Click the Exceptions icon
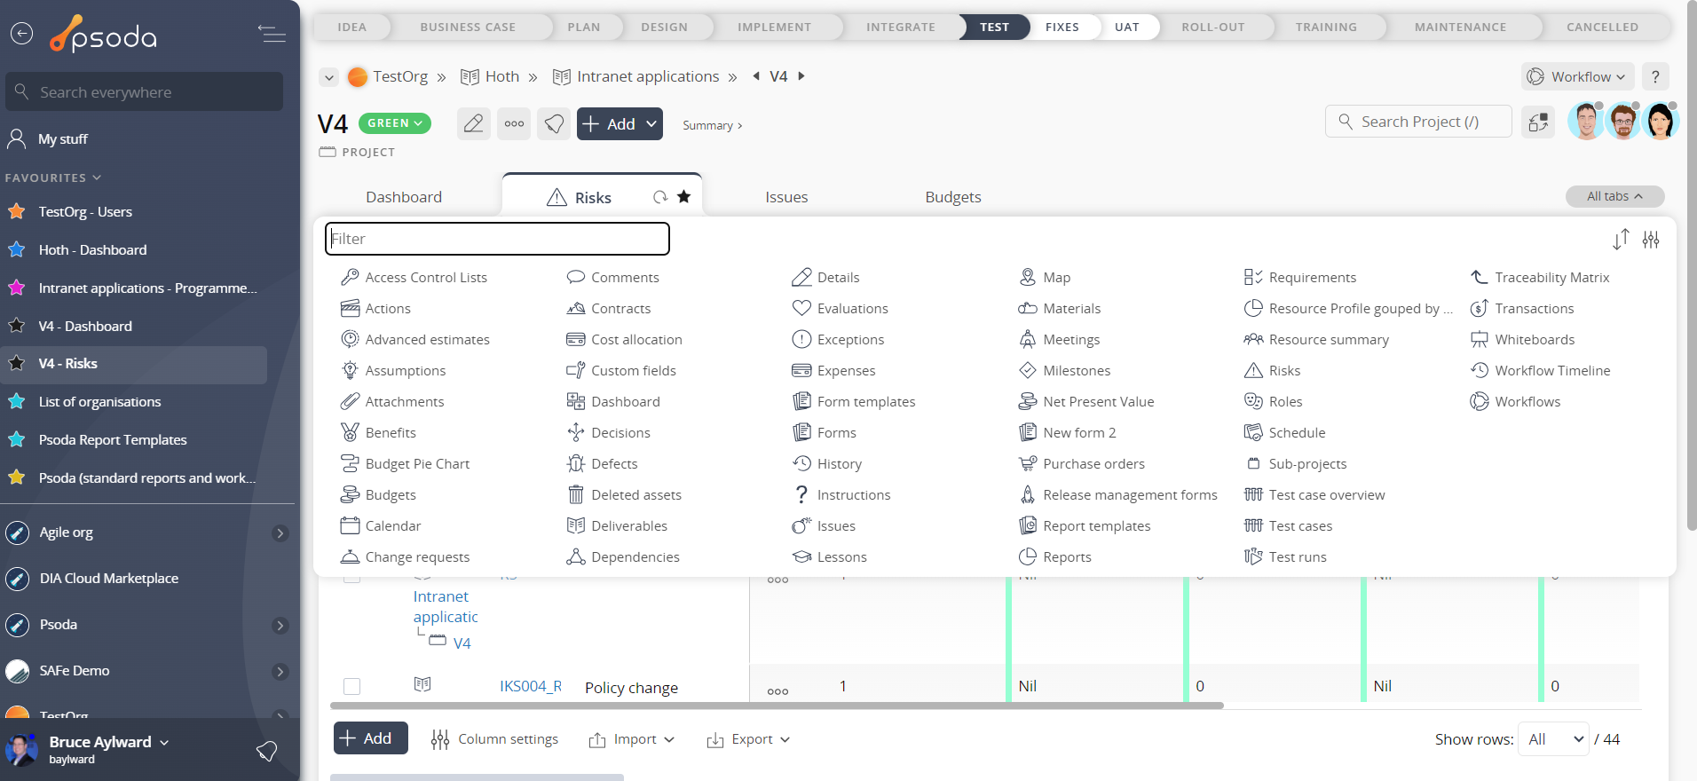 click(801, 339)
